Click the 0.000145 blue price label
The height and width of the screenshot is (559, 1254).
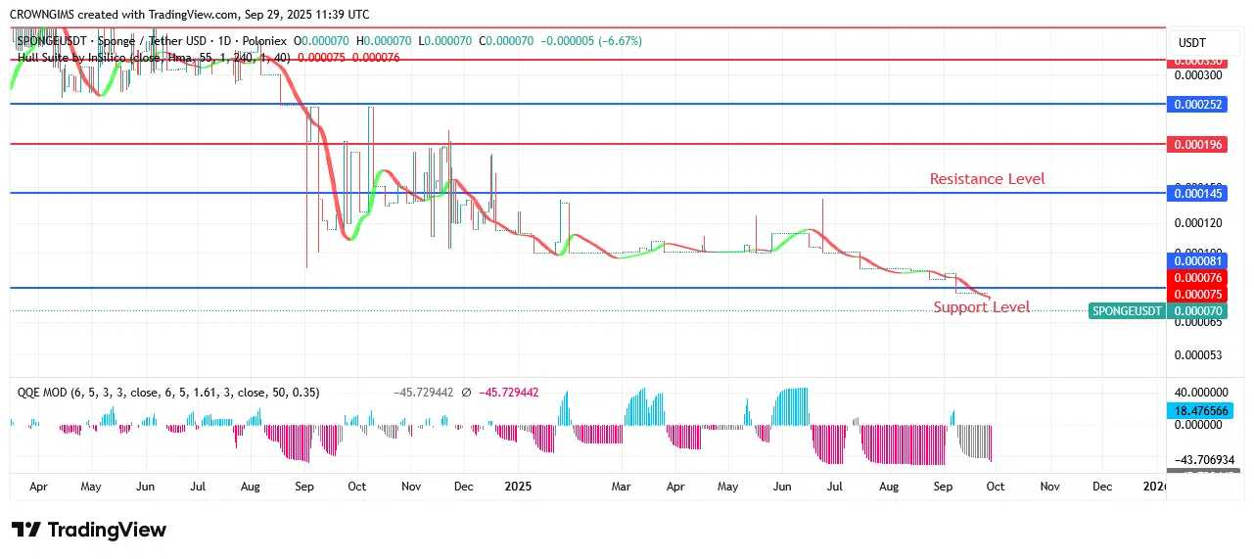(1198, 193)
